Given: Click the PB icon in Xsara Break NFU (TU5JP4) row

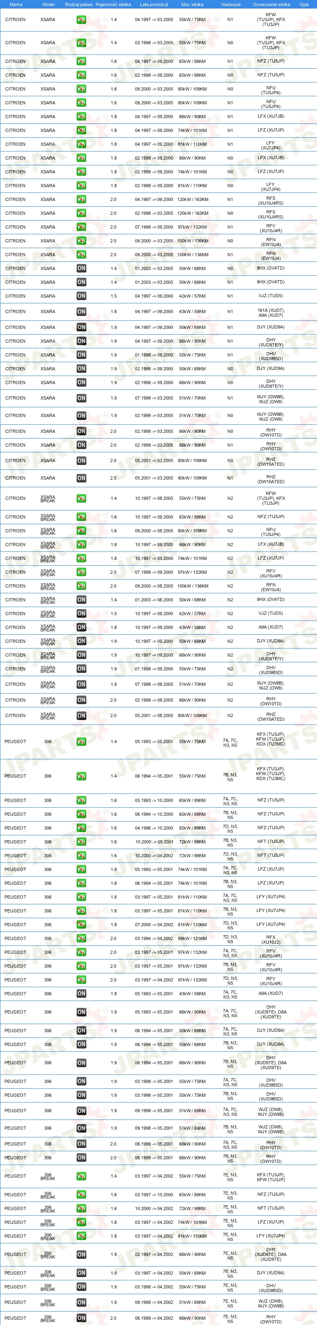Looking at the screenshot, I should [x=81, y=531].
